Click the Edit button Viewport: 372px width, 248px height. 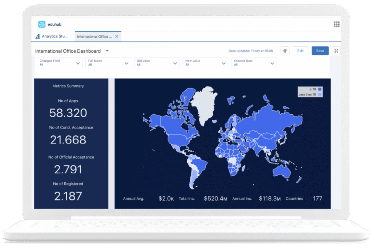pyautogui.click(x=300, y=50)
